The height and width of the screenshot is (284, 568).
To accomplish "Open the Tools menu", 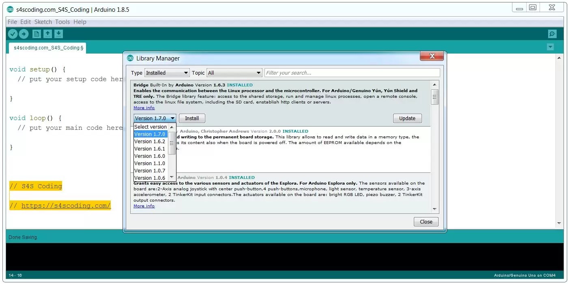I will [x=62, y=22].
